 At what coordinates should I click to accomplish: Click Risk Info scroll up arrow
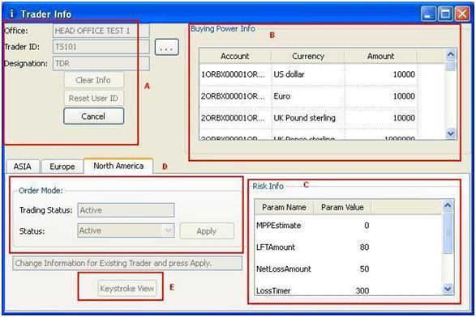pyautogui.click(x=448, y=205)
